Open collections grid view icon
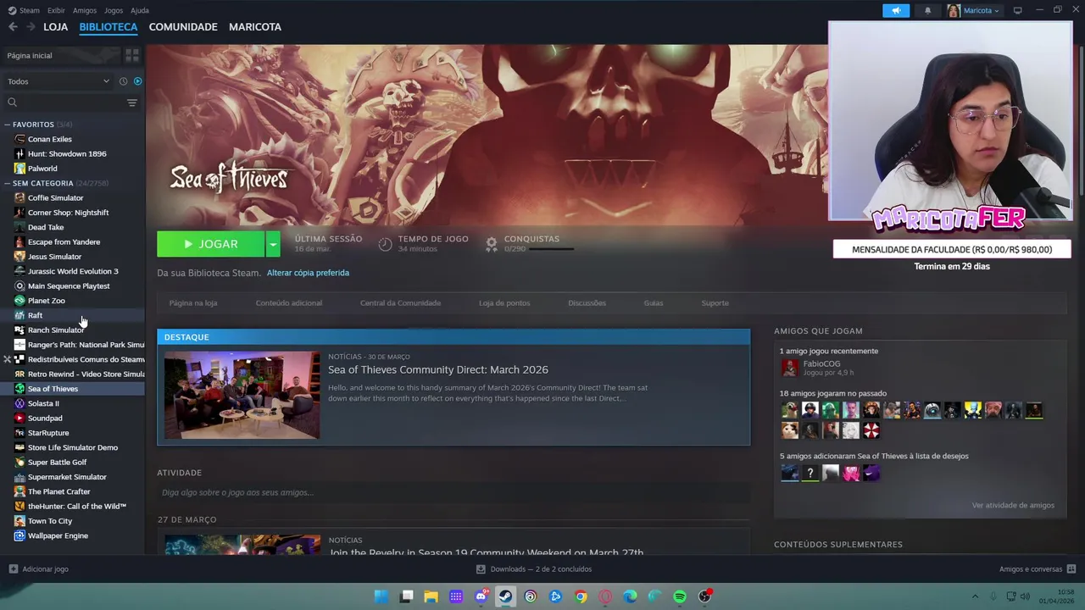The image size is (1085, 610). pyautogui.click(x=132, y=55)
